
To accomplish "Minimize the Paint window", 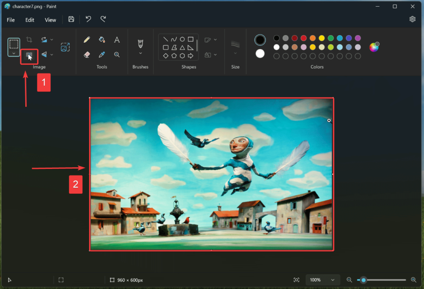I will tap(378, 7).
